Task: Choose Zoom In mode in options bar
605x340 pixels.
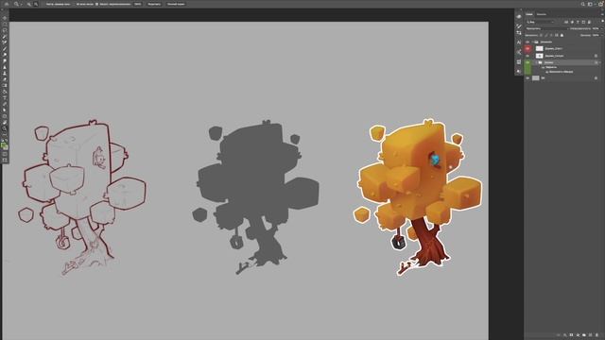Action: click(28, 4)
